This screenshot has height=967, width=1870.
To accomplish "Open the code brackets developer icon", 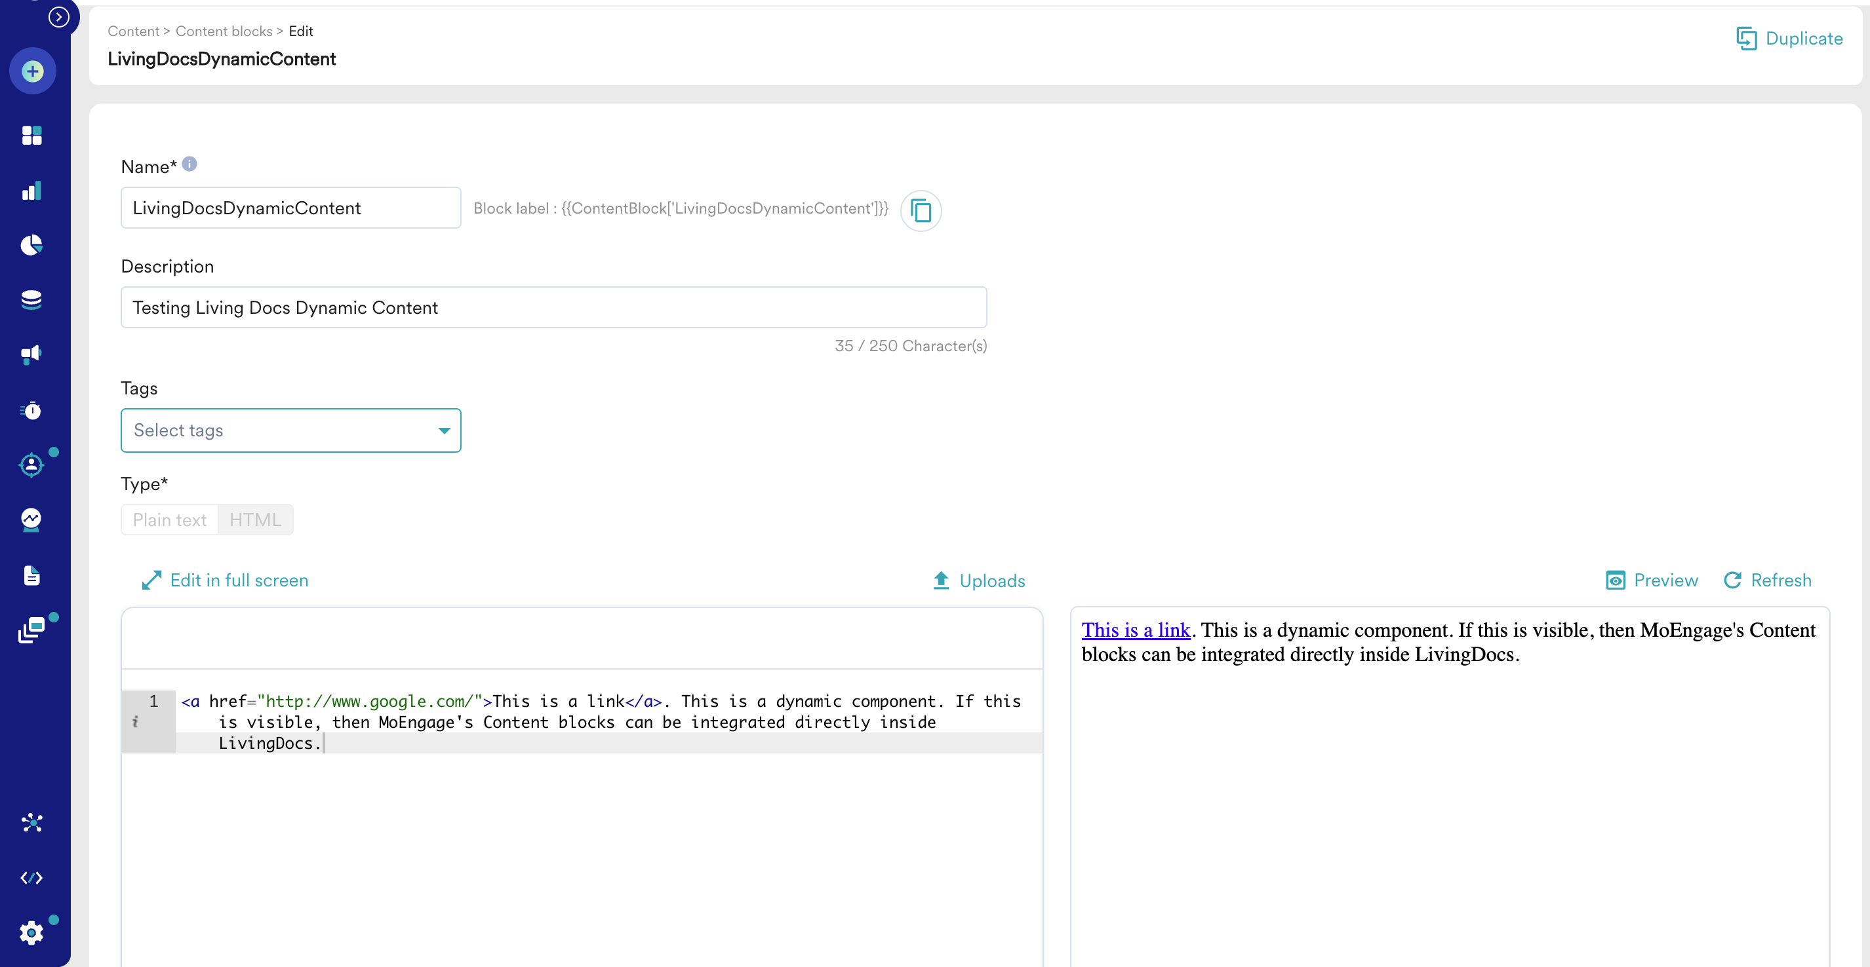I will (32, 878).
